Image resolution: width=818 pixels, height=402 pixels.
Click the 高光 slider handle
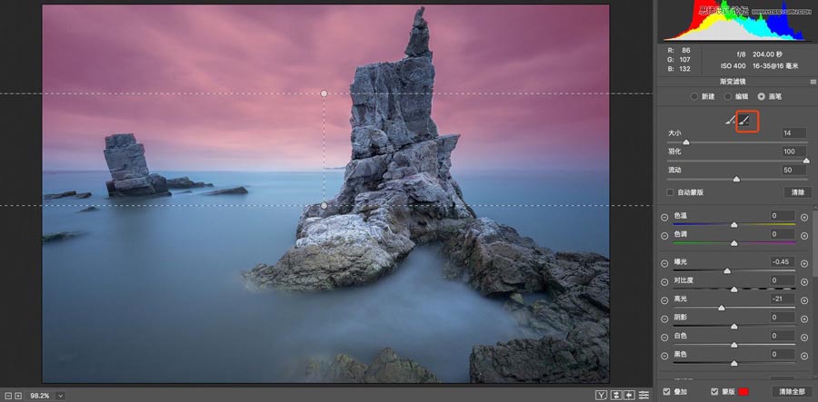[722, 309]
